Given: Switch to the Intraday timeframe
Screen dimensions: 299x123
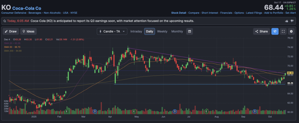Looking at the screenshot, I should coord(136,31).
